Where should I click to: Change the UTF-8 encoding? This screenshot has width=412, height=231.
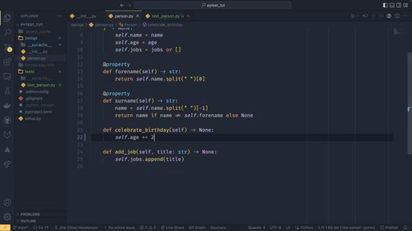[276, 228]
